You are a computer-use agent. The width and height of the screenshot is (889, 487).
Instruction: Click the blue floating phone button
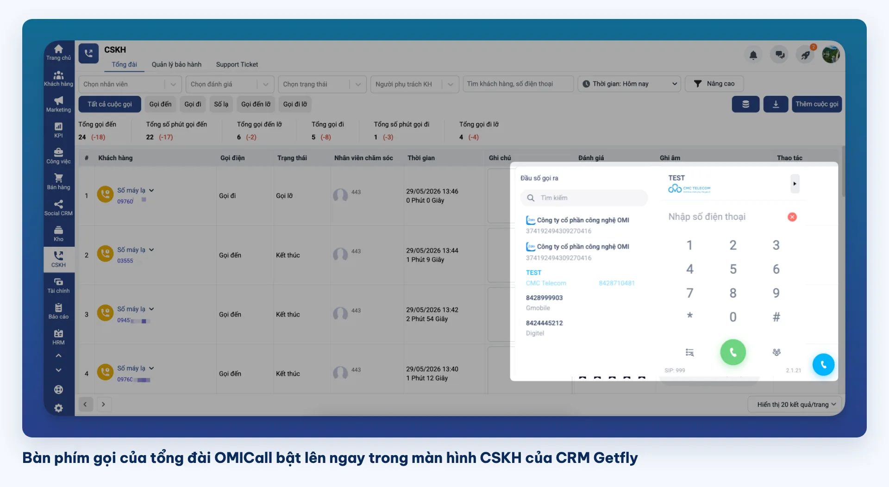[823, 365]
